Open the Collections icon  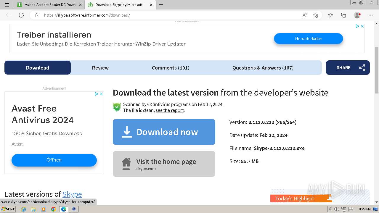tap(343, 15)
